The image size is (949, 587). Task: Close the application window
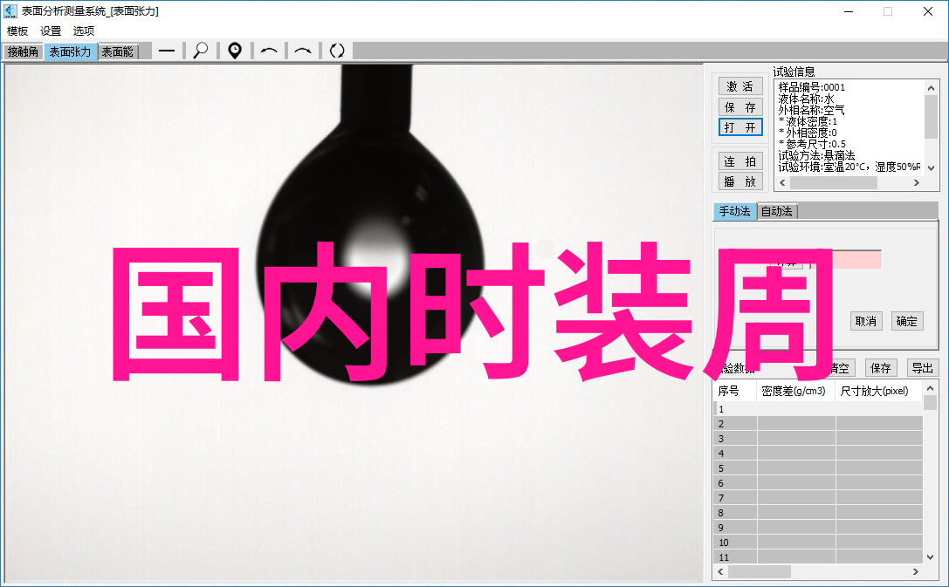tap(928, 11)
